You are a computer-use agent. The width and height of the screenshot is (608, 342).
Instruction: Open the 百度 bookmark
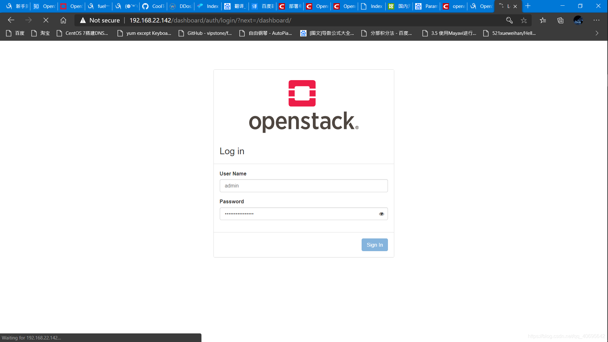[x=15, y=33]
